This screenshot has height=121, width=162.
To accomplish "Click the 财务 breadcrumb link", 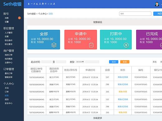I will pyautogui.click(x=51, y=14).
